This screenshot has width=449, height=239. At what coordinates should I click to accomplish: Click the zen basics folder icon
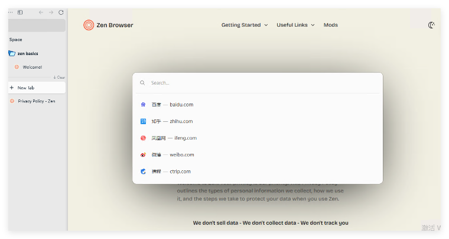[x=12, y=53]
